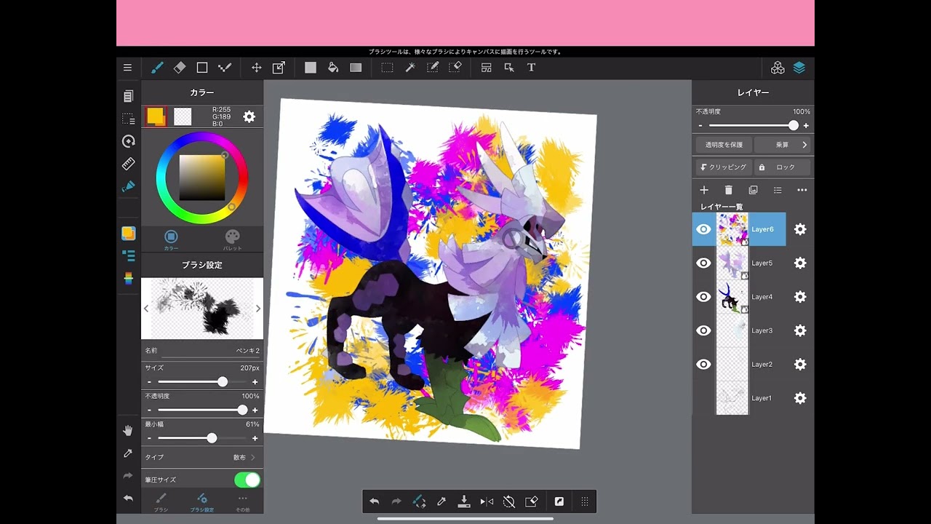Screen dimensions: 931x524
Task: Click the save icon in bottom toolbar
Action: click(464, 501)
